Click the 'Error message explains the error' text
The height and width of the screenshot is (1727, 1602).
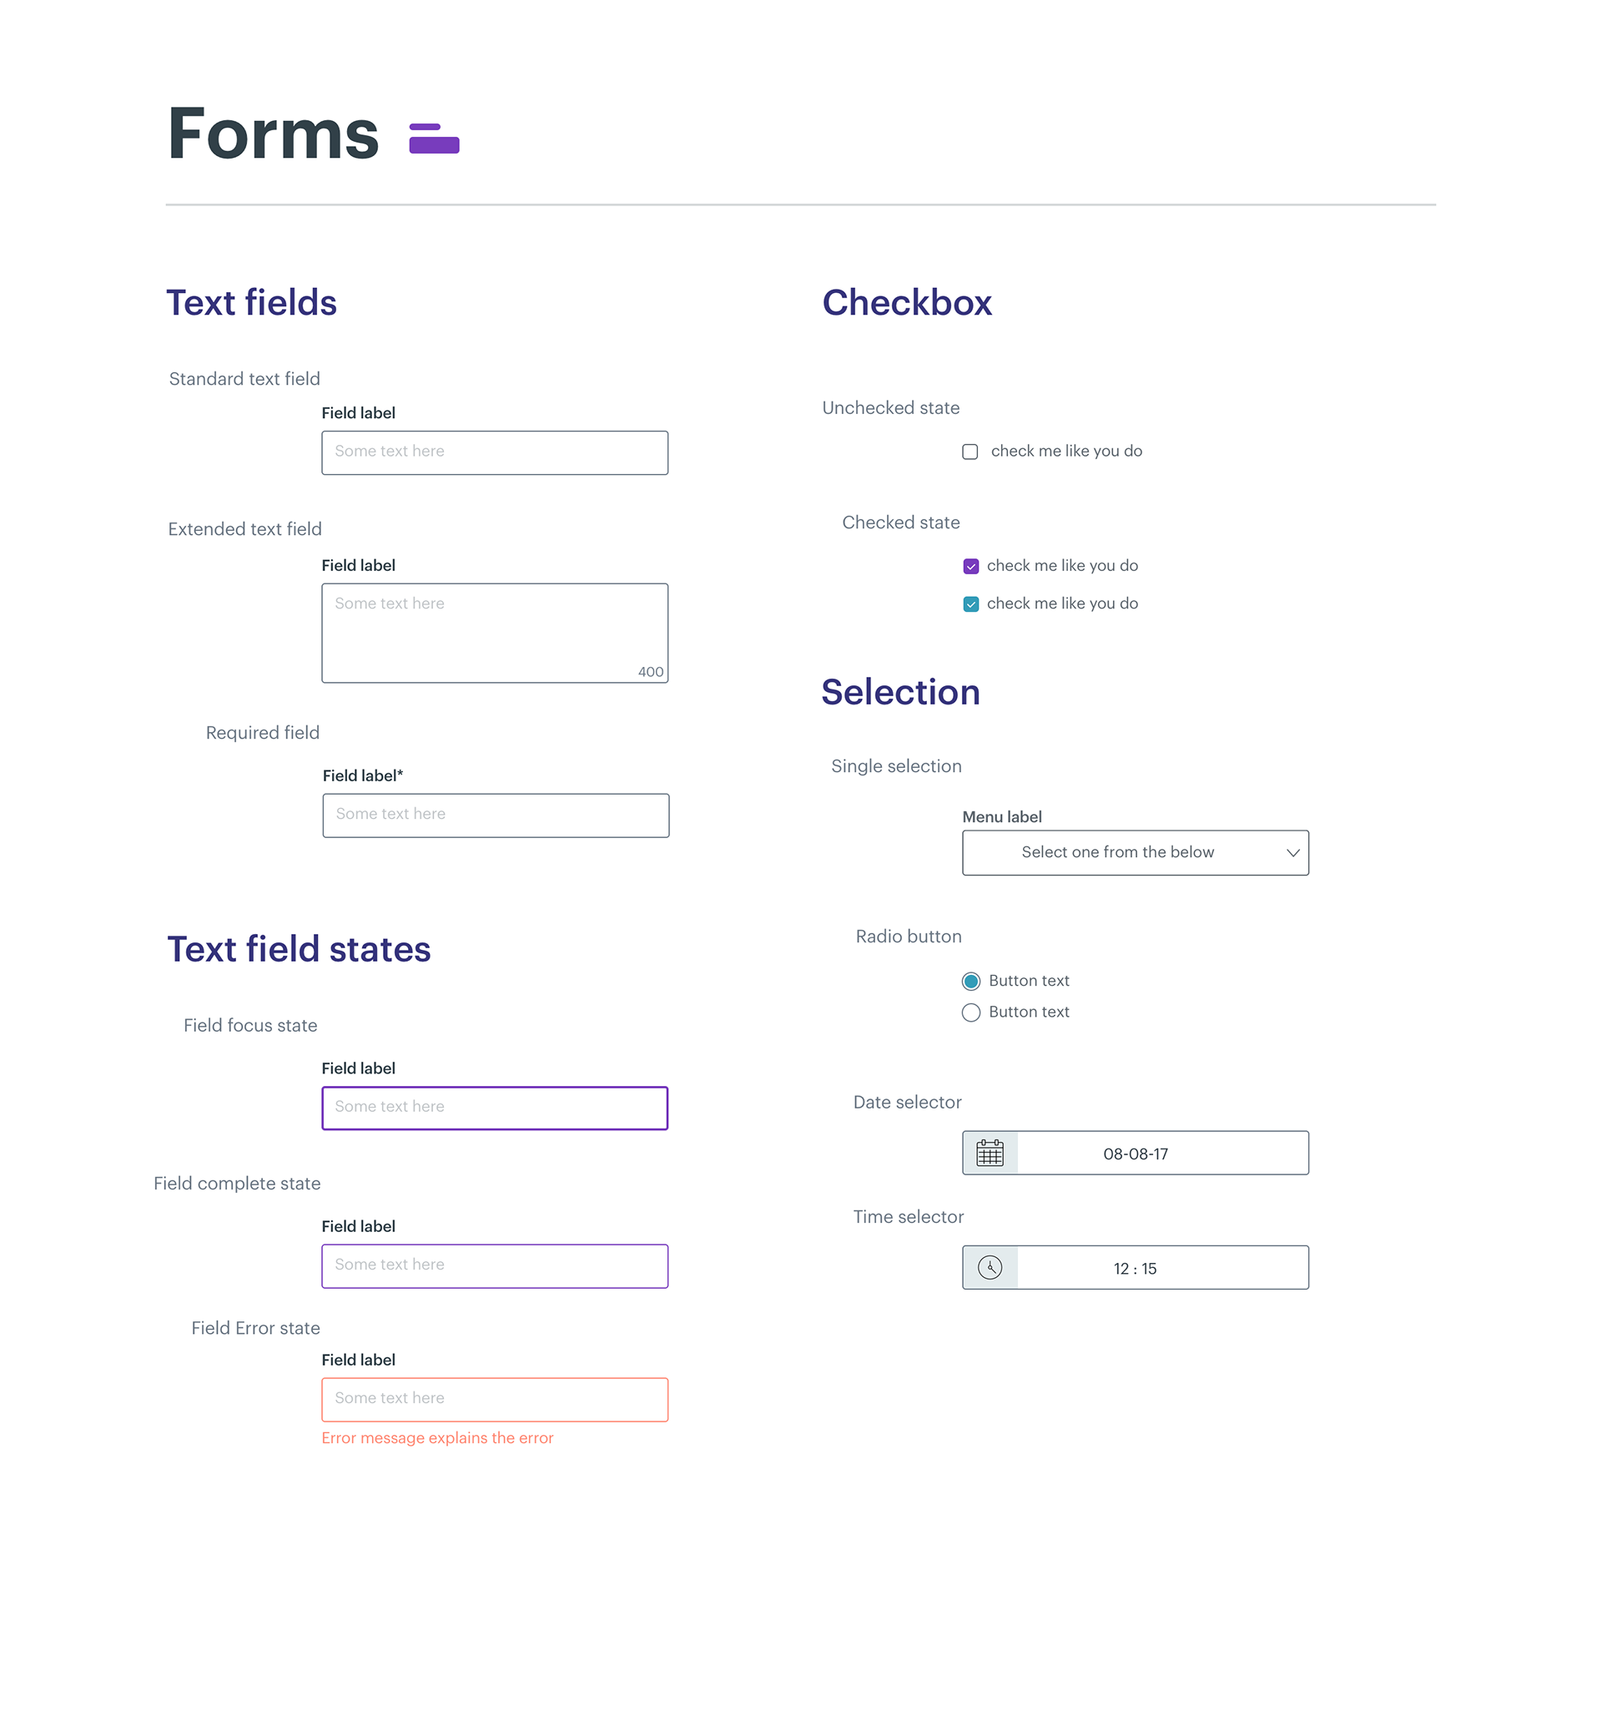click(x=437, y=1437)
